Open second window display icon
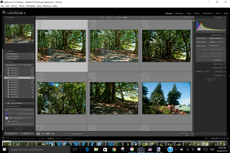230x153 pixels. tap(8, 138)
